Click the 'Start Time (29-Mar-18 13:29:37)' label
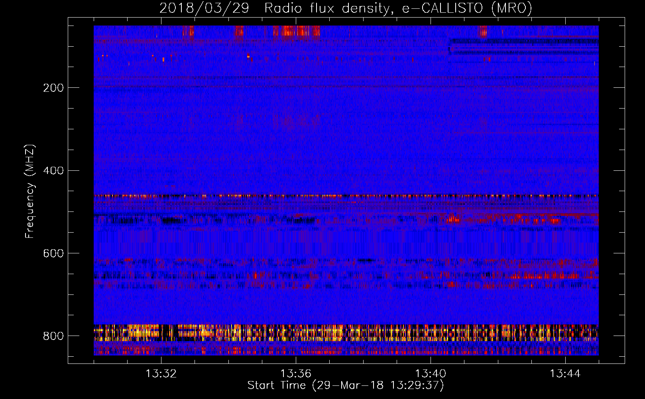The height and width of the screenshot is (399, 645). 346,385
